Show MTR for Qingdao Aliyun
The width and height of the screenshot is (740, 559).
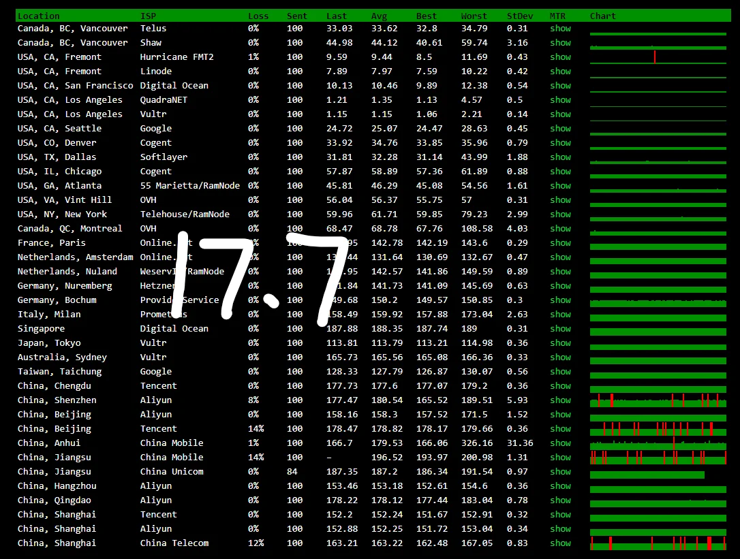pyautogui.click(x=560, y=500)
